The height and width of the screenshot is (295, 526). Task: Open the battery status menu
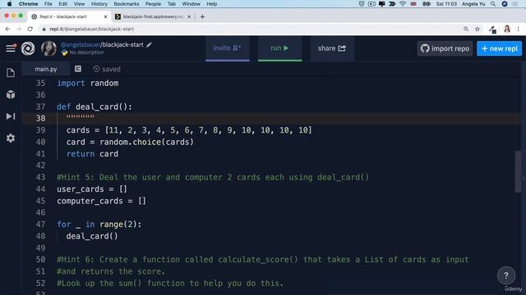pos(426,3)
